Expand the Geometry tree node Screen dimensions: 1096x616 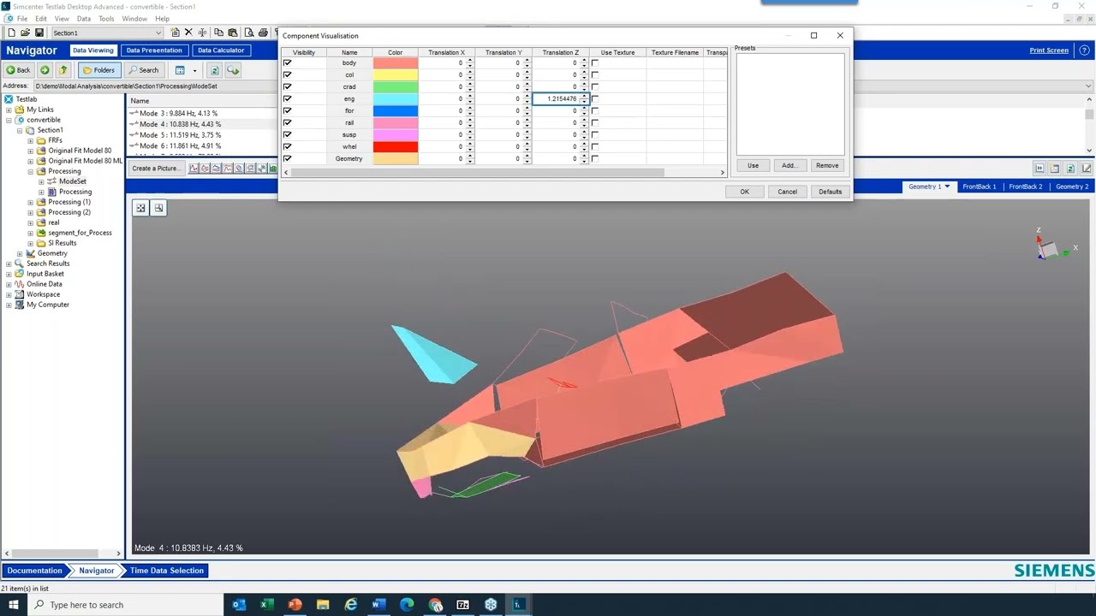[20, 253]
